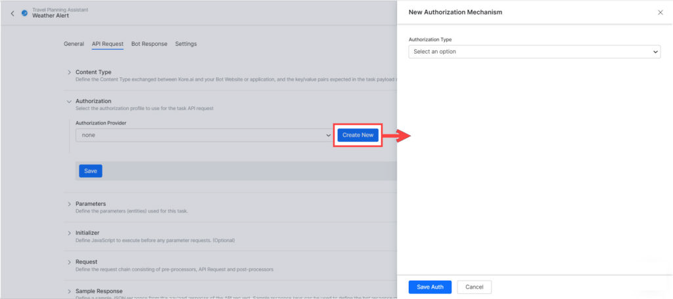Close the New Authorization Mechanism panel
The height and width of the screenshot is (299, 673).
coord(660,12)
